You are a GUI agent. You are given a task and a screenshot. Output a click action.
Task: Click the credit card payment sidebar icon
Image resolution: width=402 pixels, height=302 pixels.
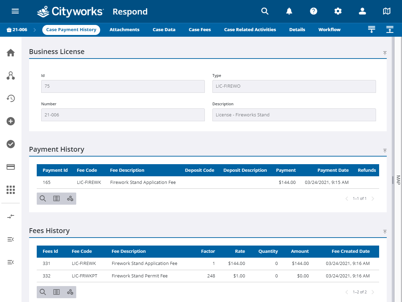[x=11, y=167]
